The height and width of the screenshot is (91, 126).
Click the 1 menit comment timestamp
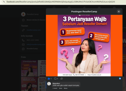(55, 88)
